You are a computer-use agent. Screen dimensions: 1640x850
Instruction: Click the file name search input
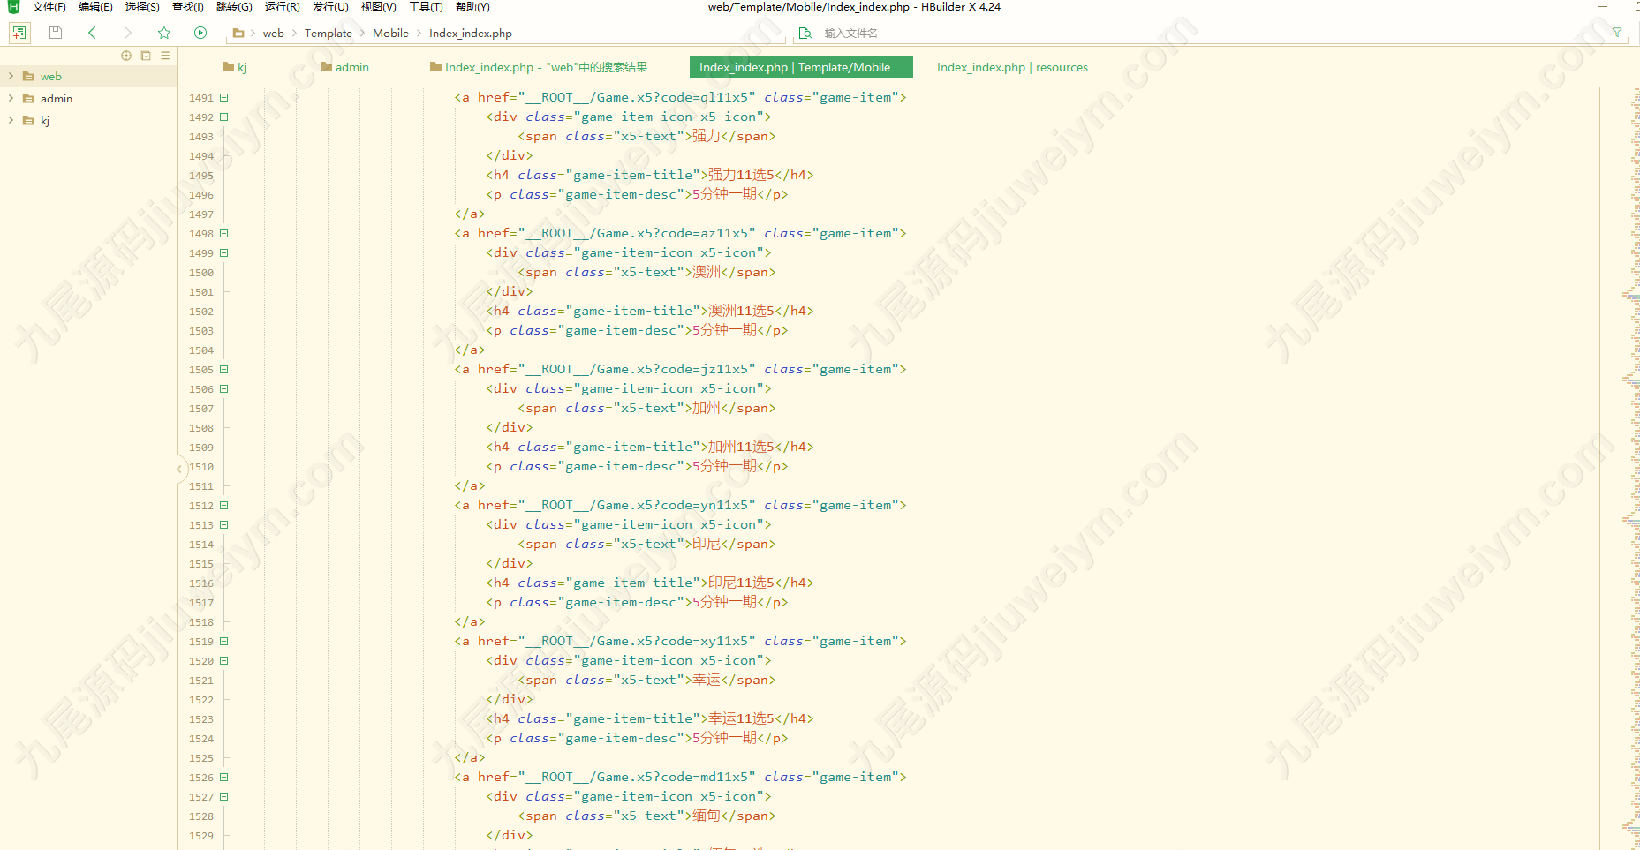(x=1201, y=34)
